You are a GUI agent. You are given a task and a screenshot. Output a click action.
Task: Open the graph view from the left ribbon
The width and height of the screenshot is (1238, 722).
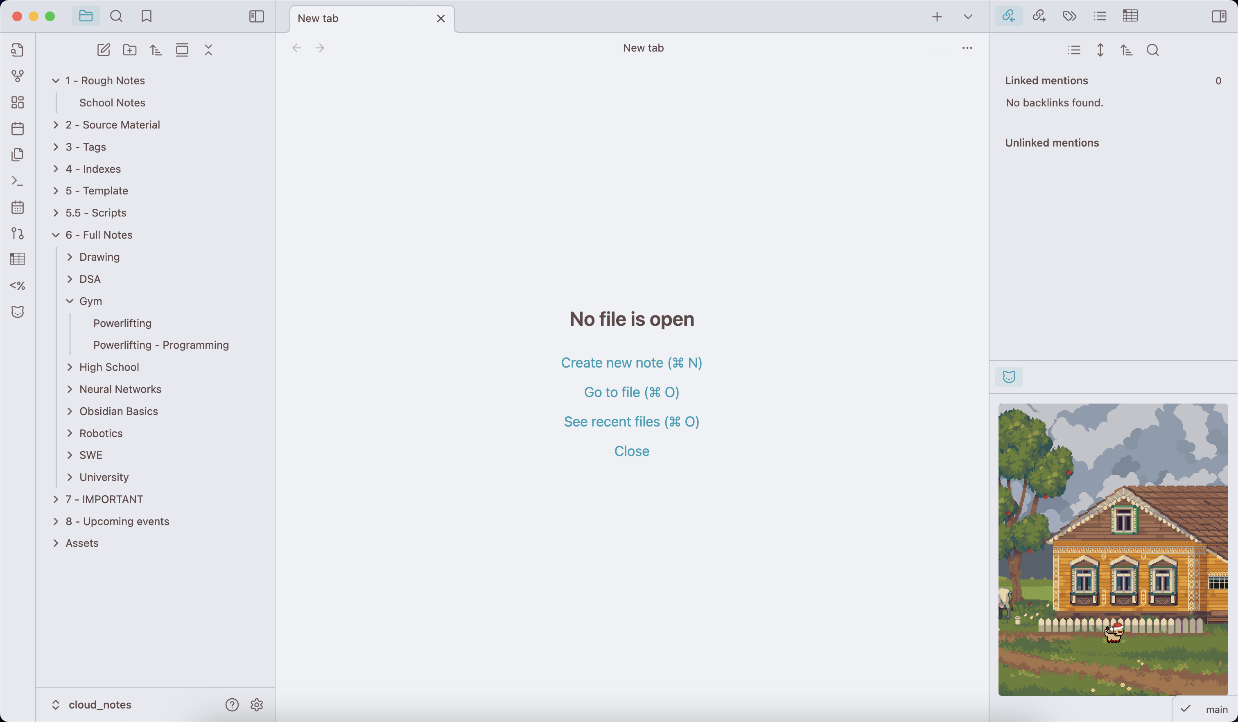[x=18, y=76]
